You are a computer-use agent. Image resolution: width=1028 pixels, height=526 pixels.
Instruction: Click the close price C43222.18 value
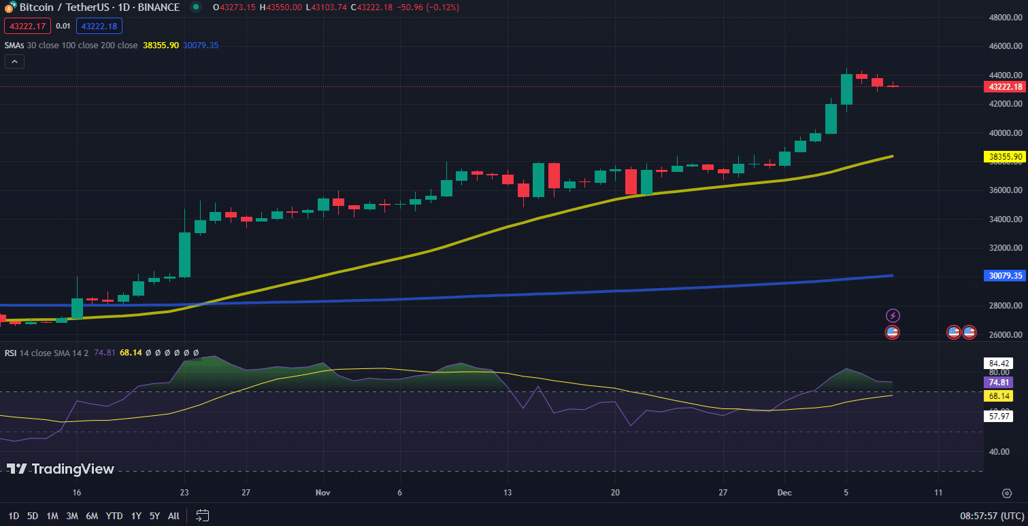[371, 7]
